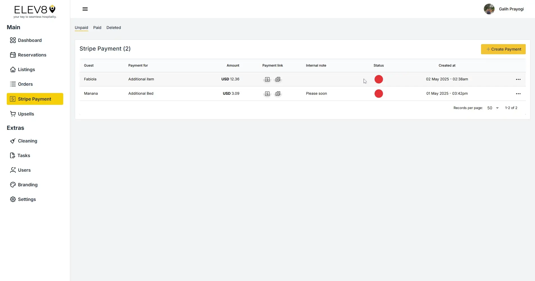Open the Dashboard from the sidebar

(x=29, y=40)
